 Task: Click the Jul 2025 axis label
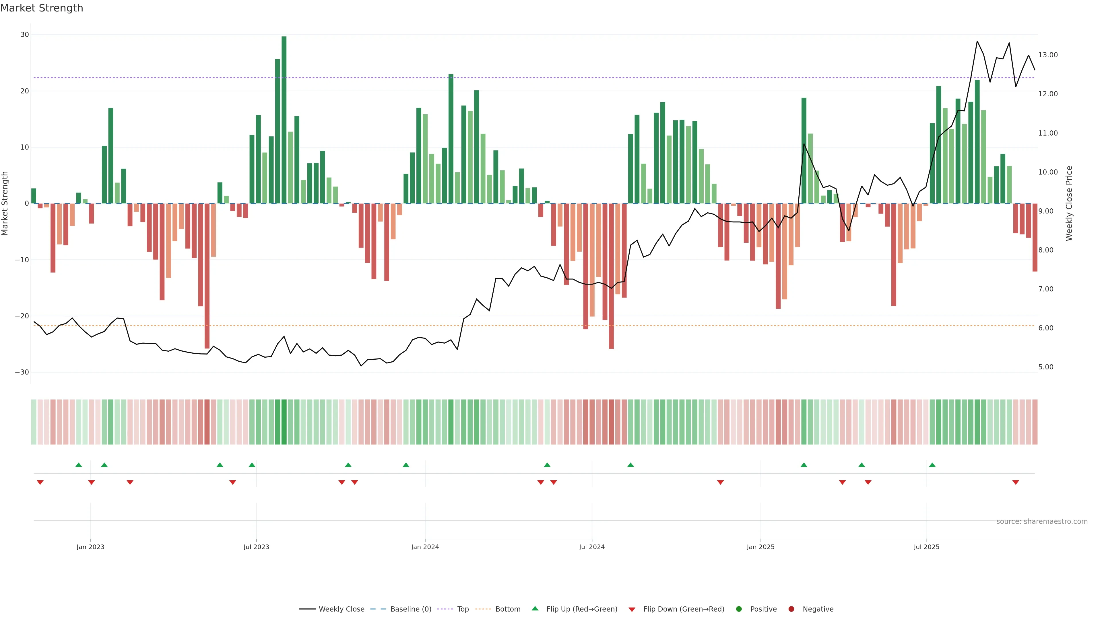[926, 547]
